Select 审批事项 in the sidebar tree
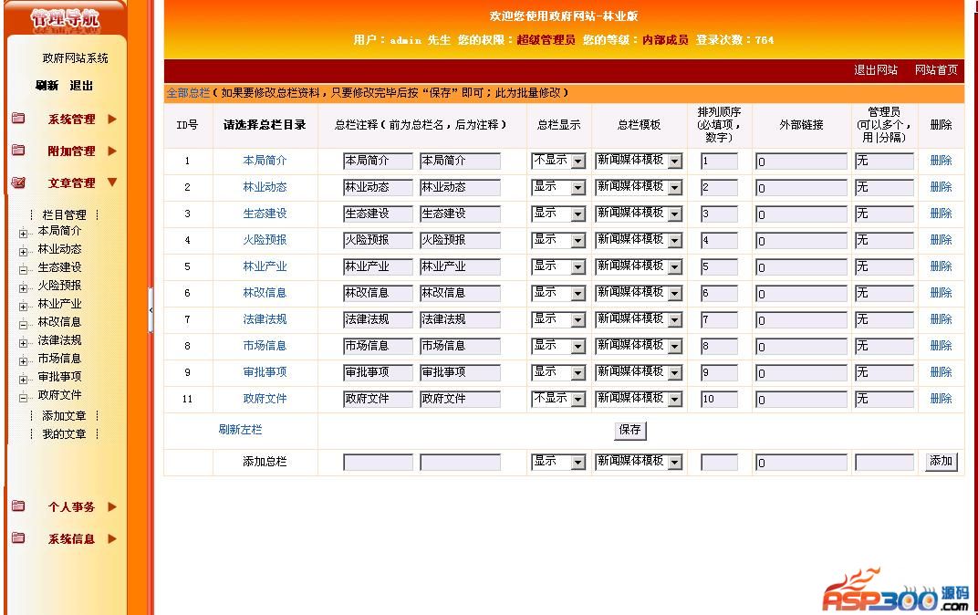 (59, 377)
